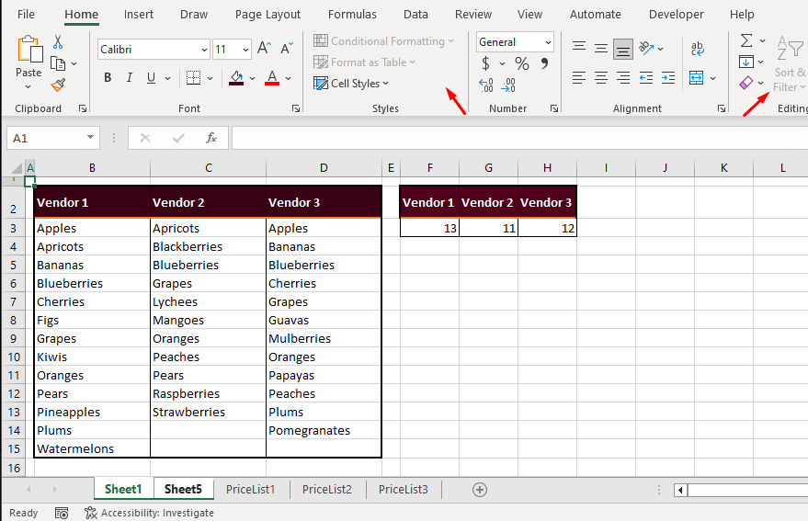Toggle Italic formatting
Image resolution: width=808 pixels, height=521 pixels.
130,78
